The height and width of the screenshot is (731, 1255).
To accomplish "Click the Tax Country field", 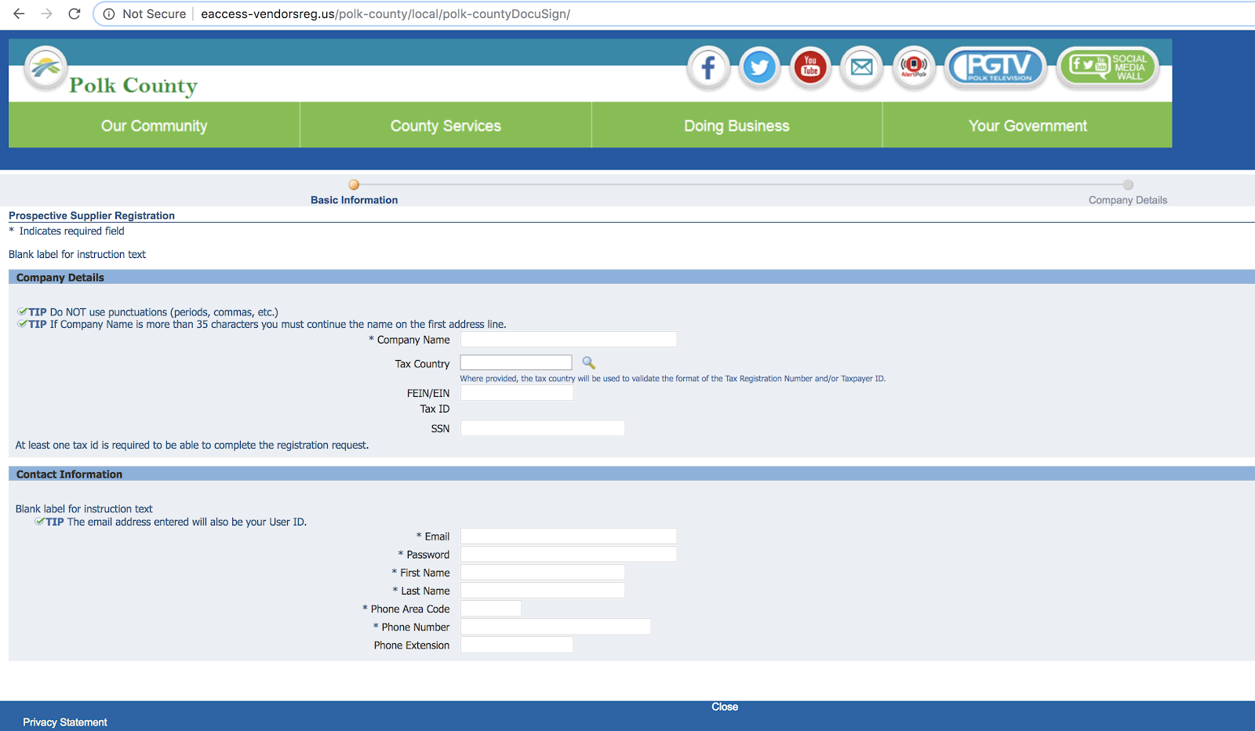I will click(x=516, y=363).
